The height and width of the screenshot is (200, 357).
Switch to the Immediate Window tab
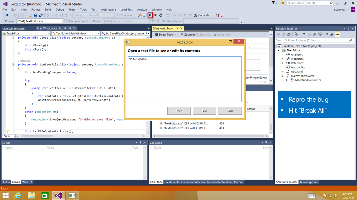219,182
